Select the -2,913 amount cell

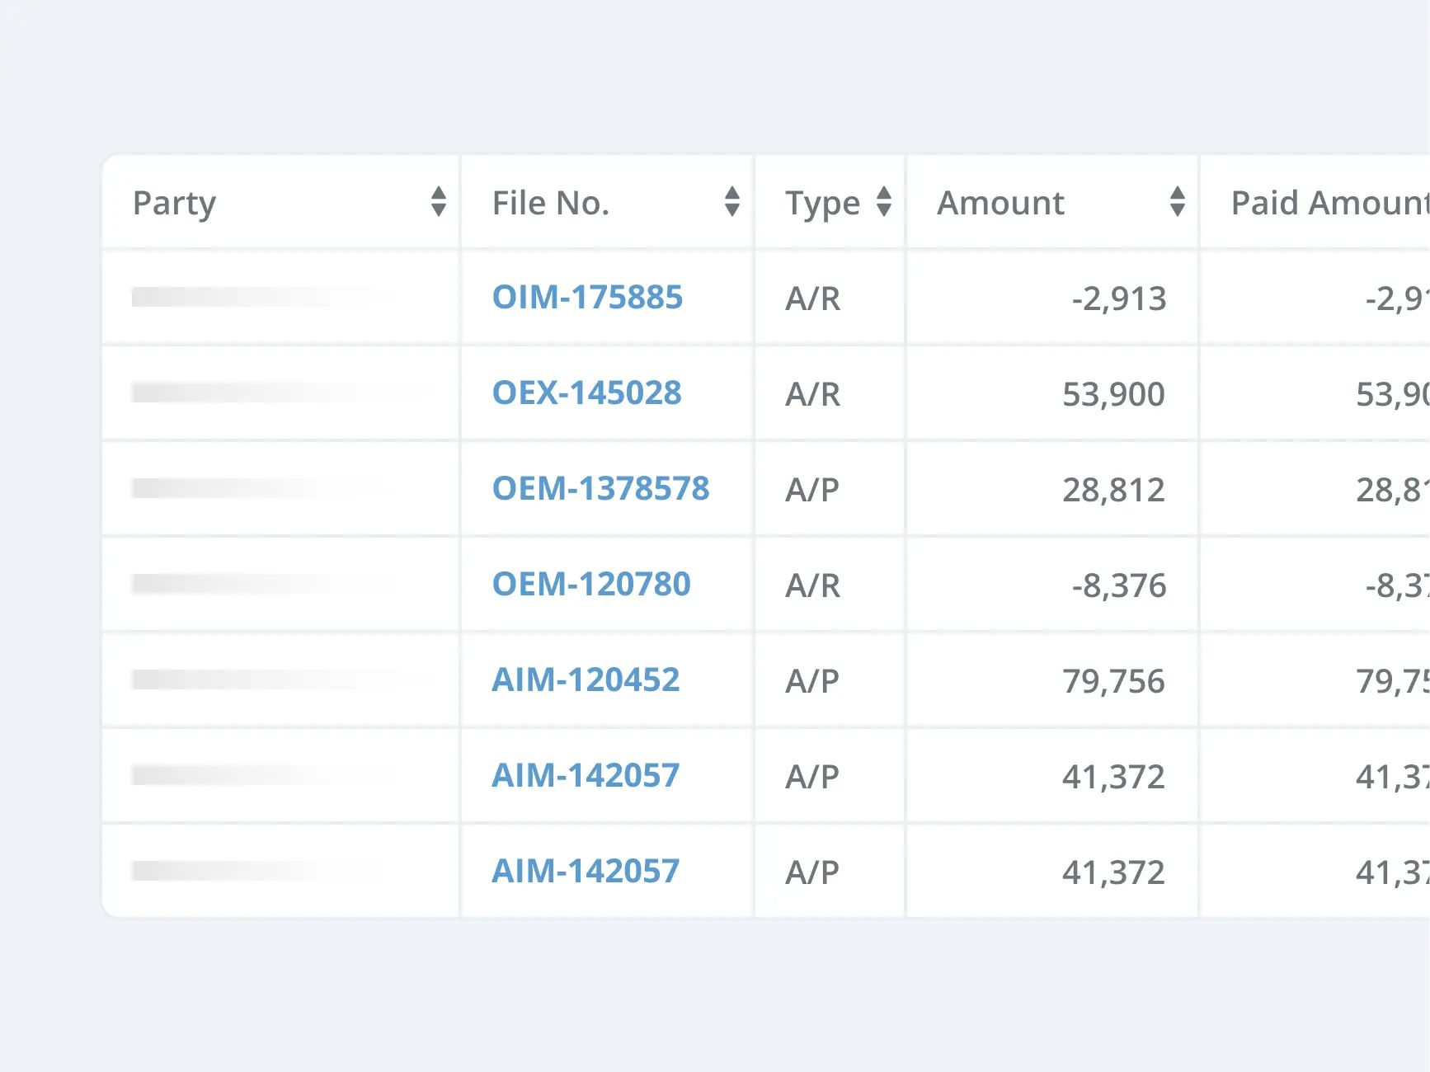[x=1118, y=299]
